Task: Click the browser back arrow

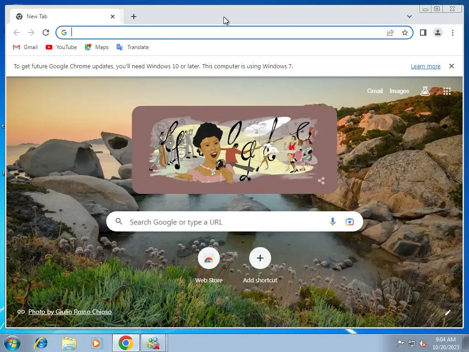Action: click(x=16, y=33)
